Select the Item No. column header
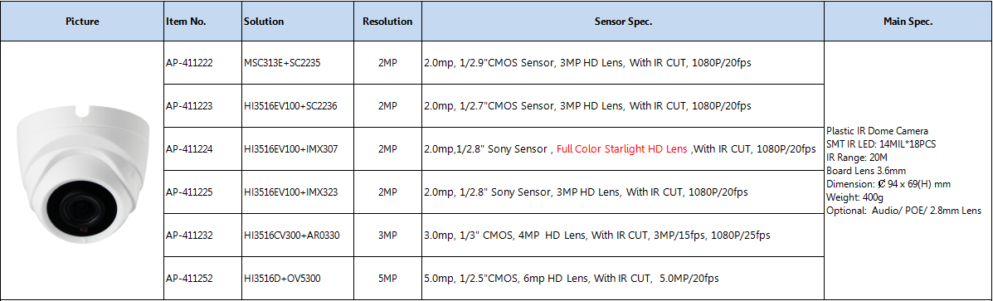 (x=202, y=21)
